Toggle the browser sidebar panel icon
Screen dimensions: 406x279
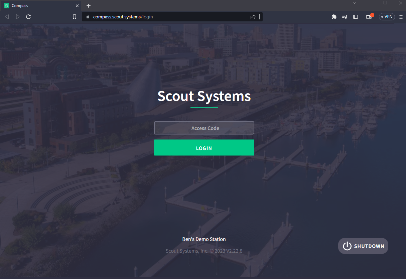coord(356,17)
